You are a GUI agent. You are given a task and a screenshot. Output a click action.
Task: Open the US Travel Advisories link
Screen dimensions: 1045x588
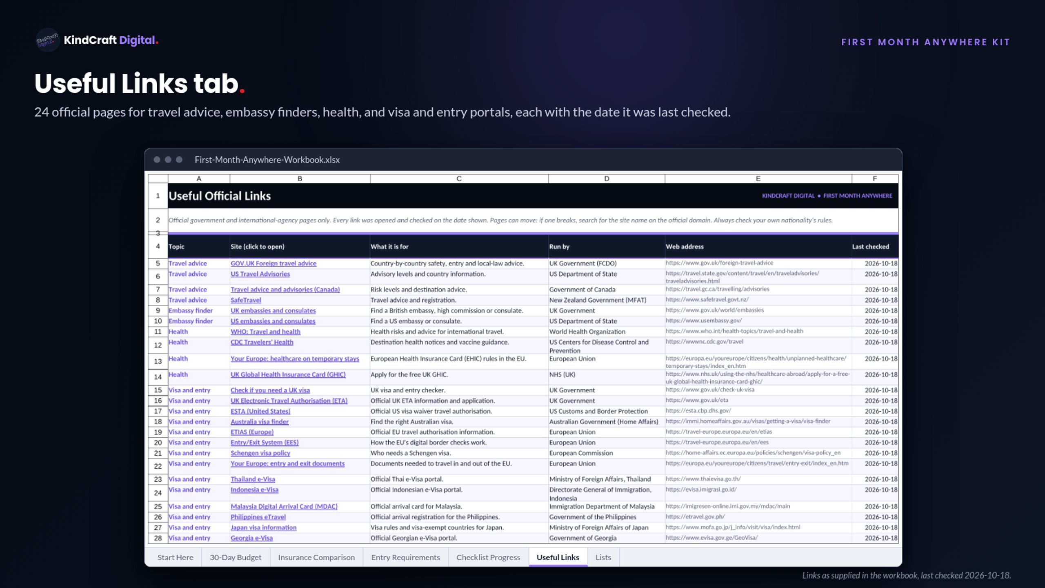point(260,274)
